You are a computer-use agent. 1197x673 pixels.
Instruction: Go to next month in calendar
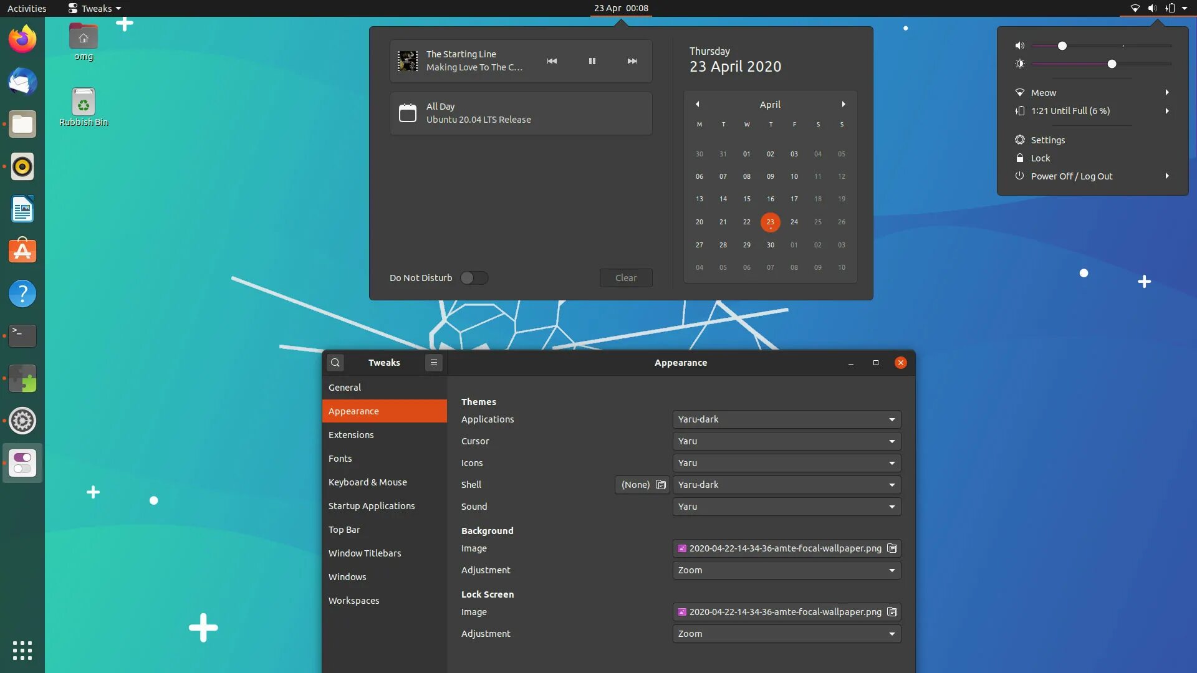[x=844, y=104]
